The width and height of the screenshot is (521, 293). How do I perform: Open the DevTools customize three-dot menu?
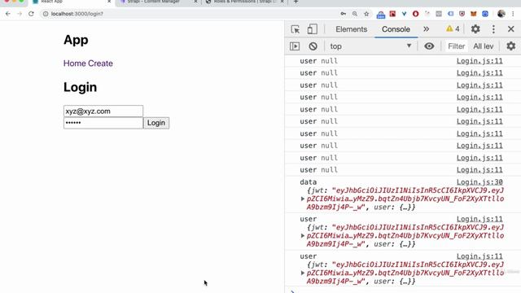pos(493,29)
